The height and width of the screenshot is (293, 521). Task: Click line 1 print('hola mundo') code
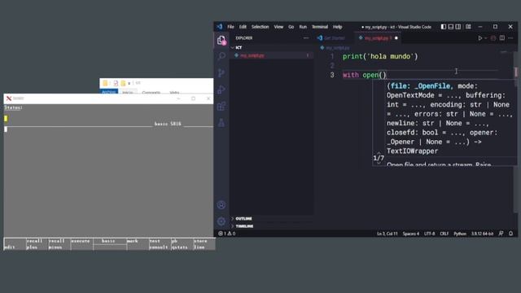tap(380, 56)
